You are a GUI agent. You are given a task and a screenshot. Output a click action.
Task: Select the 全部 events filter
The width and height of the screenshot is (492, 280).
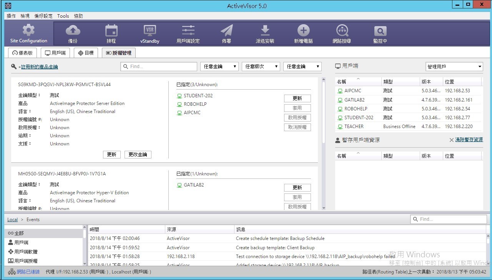19,233
